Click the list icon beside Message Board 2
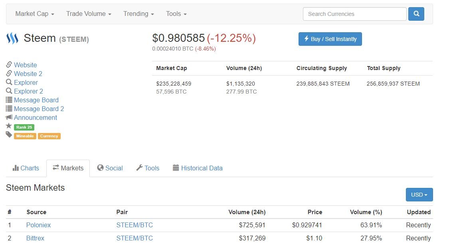This screenshot has width=451, height=244. click(9, 109)
